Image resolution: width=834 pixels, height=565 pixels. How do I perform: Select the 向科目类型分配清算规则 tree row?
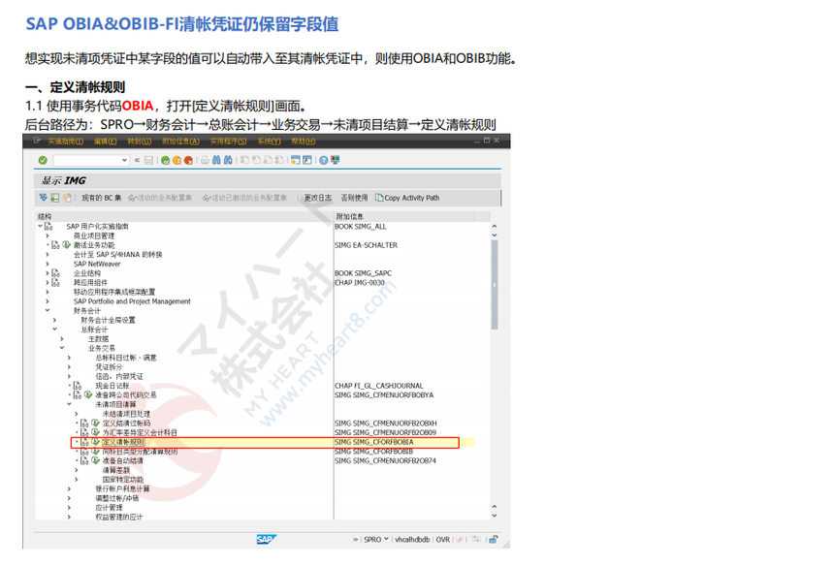(x=140, y=452)
